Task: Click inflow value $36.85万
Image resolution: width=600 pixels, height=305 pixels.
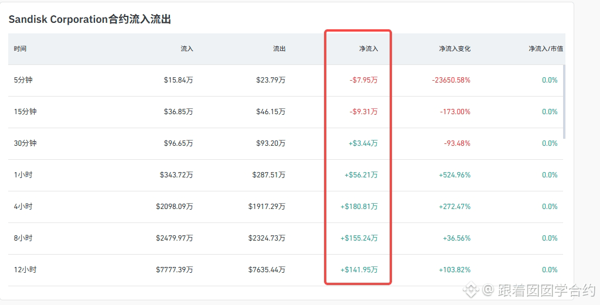Action: tap(178, 112)
